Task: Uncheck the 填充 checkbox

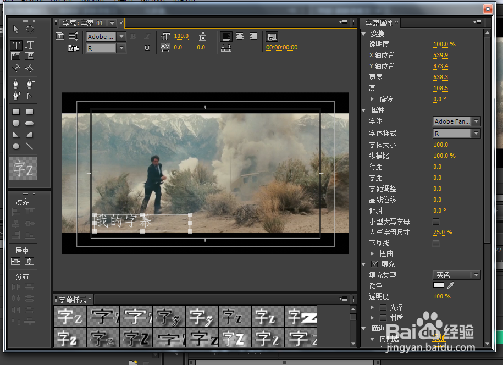Action: point(374,264)
